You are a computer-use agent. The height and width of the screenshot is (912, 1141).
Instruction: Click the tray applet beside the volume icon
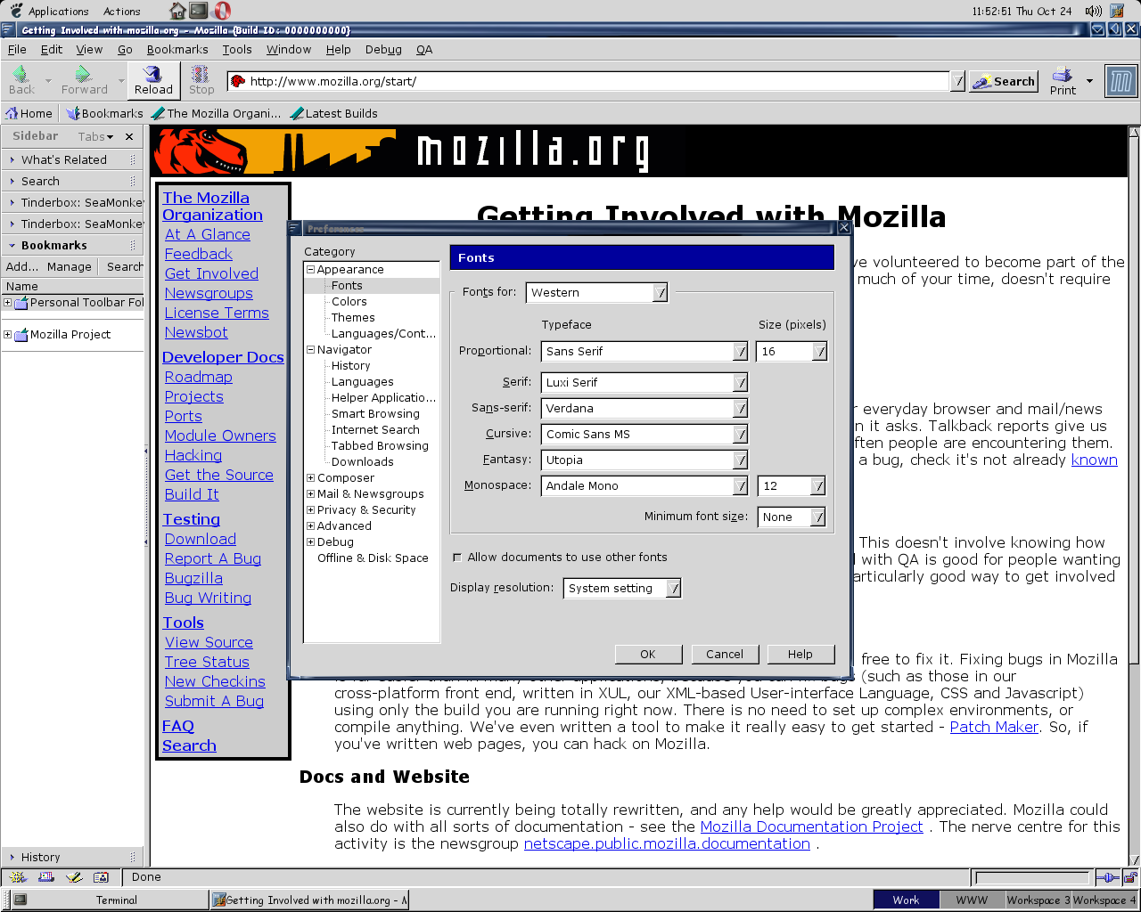(1117, 11)
